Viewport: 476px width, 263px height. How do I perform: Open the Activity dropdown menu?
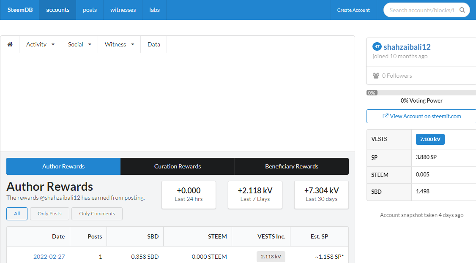(x=40, y=45)
